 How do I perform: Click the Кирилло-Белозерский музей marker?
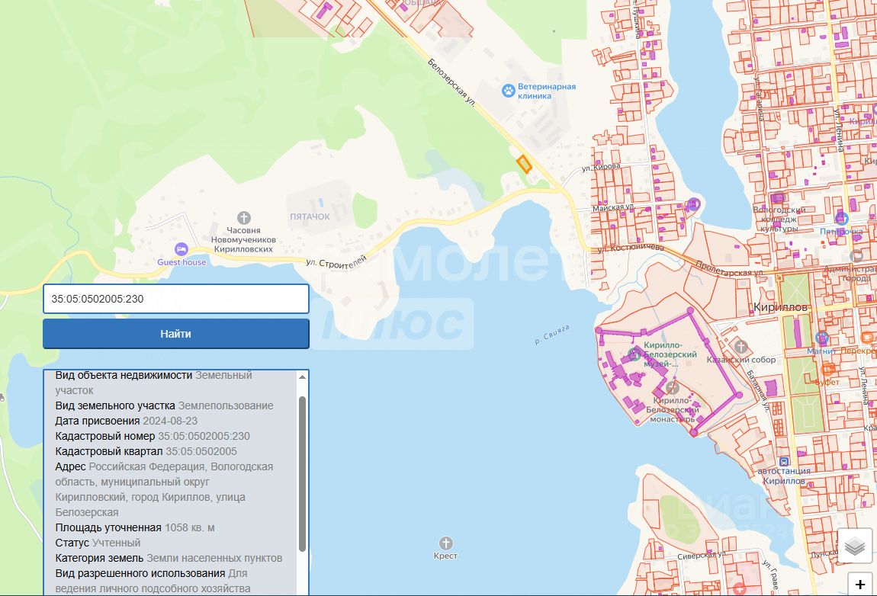633,354
